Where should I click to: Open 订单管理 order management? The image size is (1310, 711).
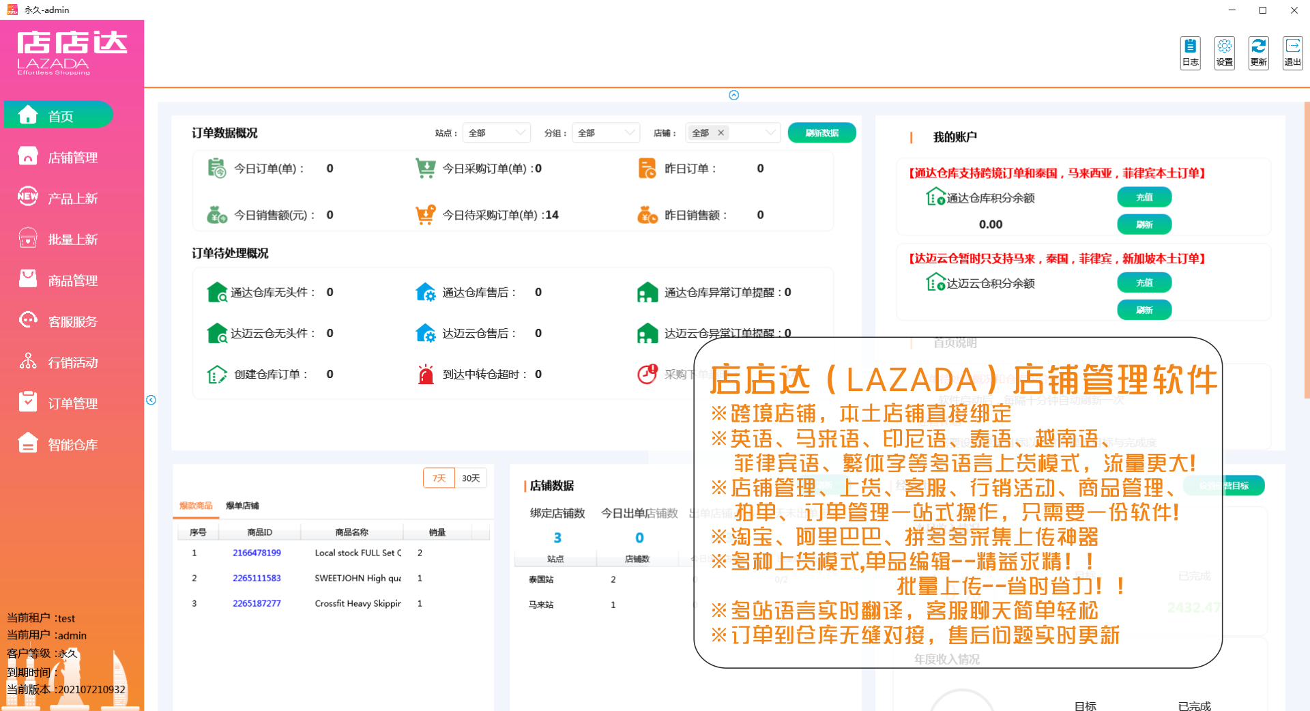tap(72, 403)
